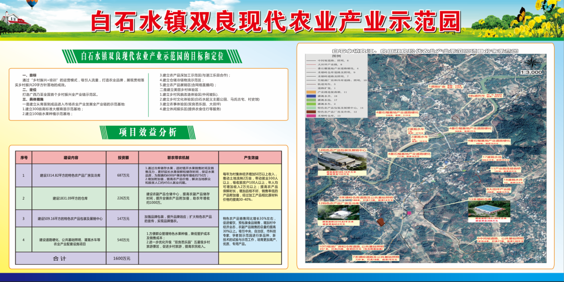The image size is (564, 282).
Task: Click the 产生效益 table header
Action: 251,157
